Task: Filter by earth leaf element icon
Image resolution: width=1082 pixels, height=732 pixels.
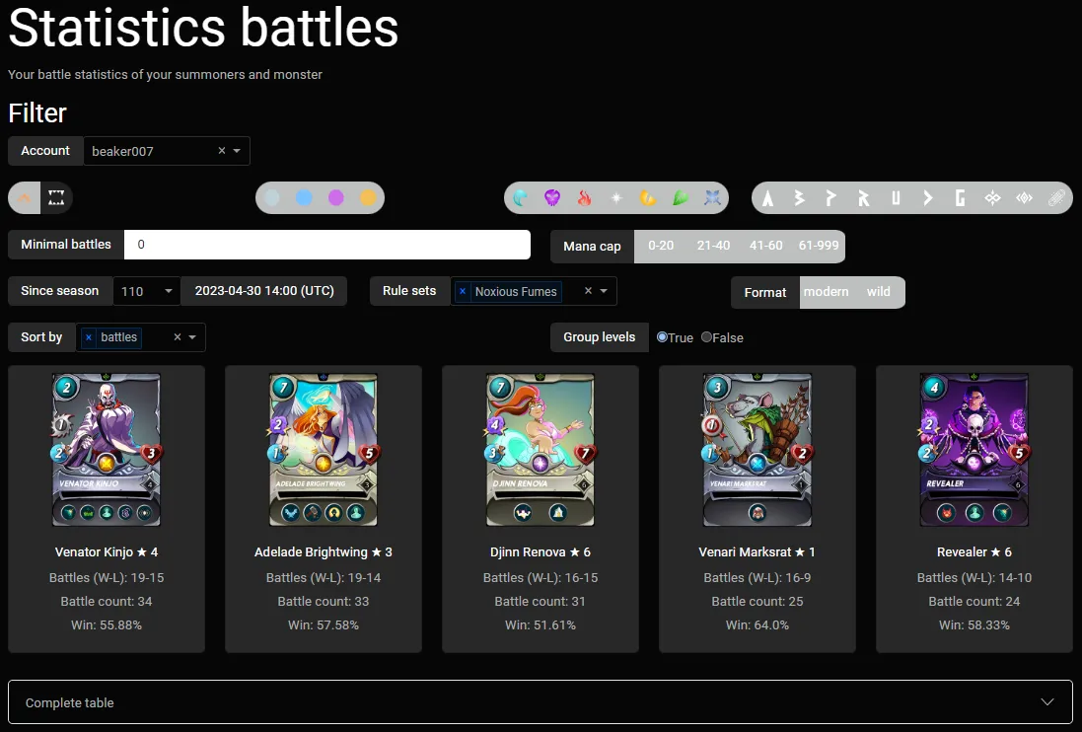Action: [x=681, y=198]
